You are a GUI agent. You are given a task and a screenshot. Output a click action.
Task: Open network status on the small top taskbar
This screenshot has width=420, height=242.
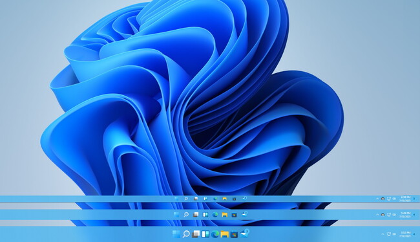pos(389,199)
